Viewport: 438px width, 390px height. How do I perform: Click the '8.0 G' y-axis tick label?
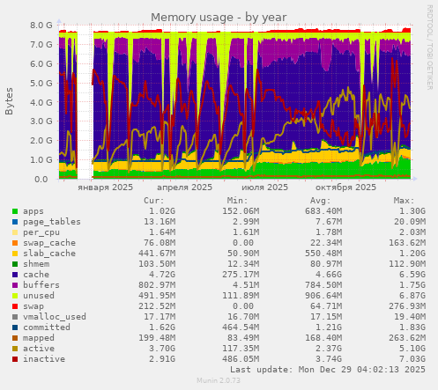pyautogui.click(x=41, y=26)
